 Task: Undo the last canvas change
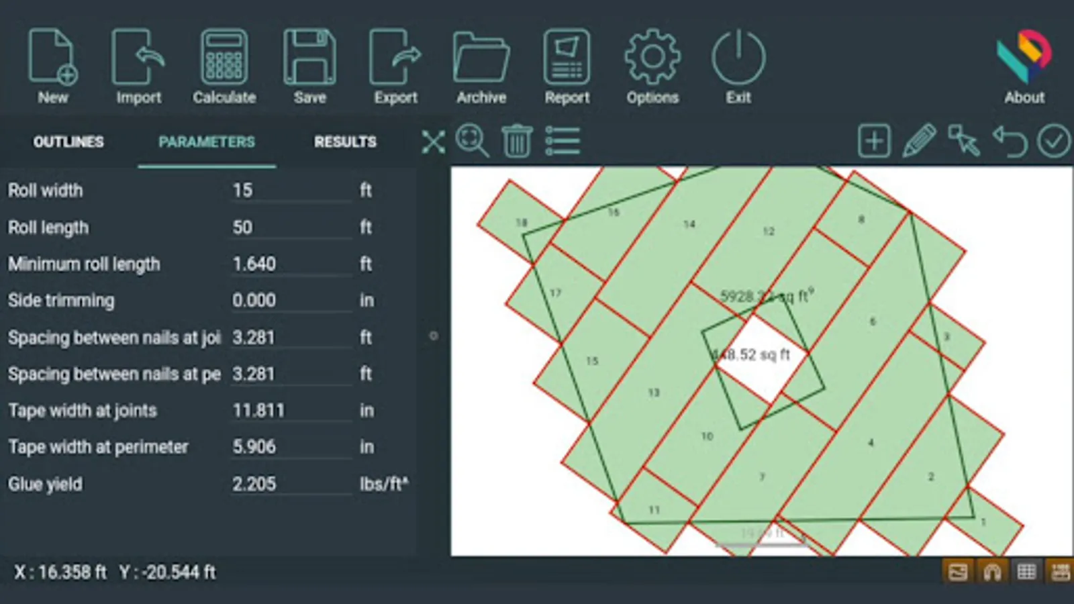(1010, 141)
